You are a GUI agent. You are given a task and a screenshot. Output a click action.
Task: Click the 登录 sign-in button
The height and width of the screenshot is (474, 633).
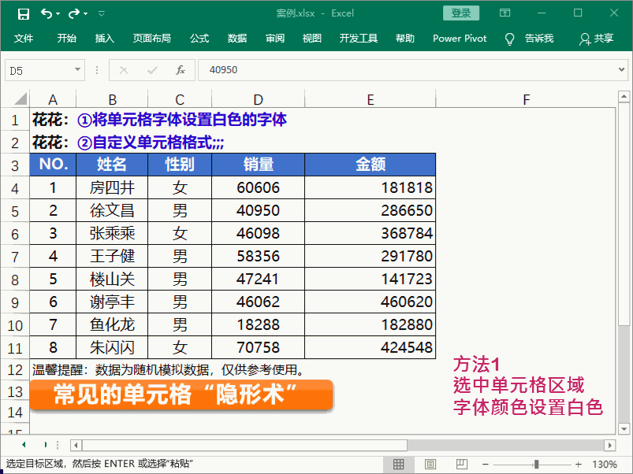coord(461,13)
